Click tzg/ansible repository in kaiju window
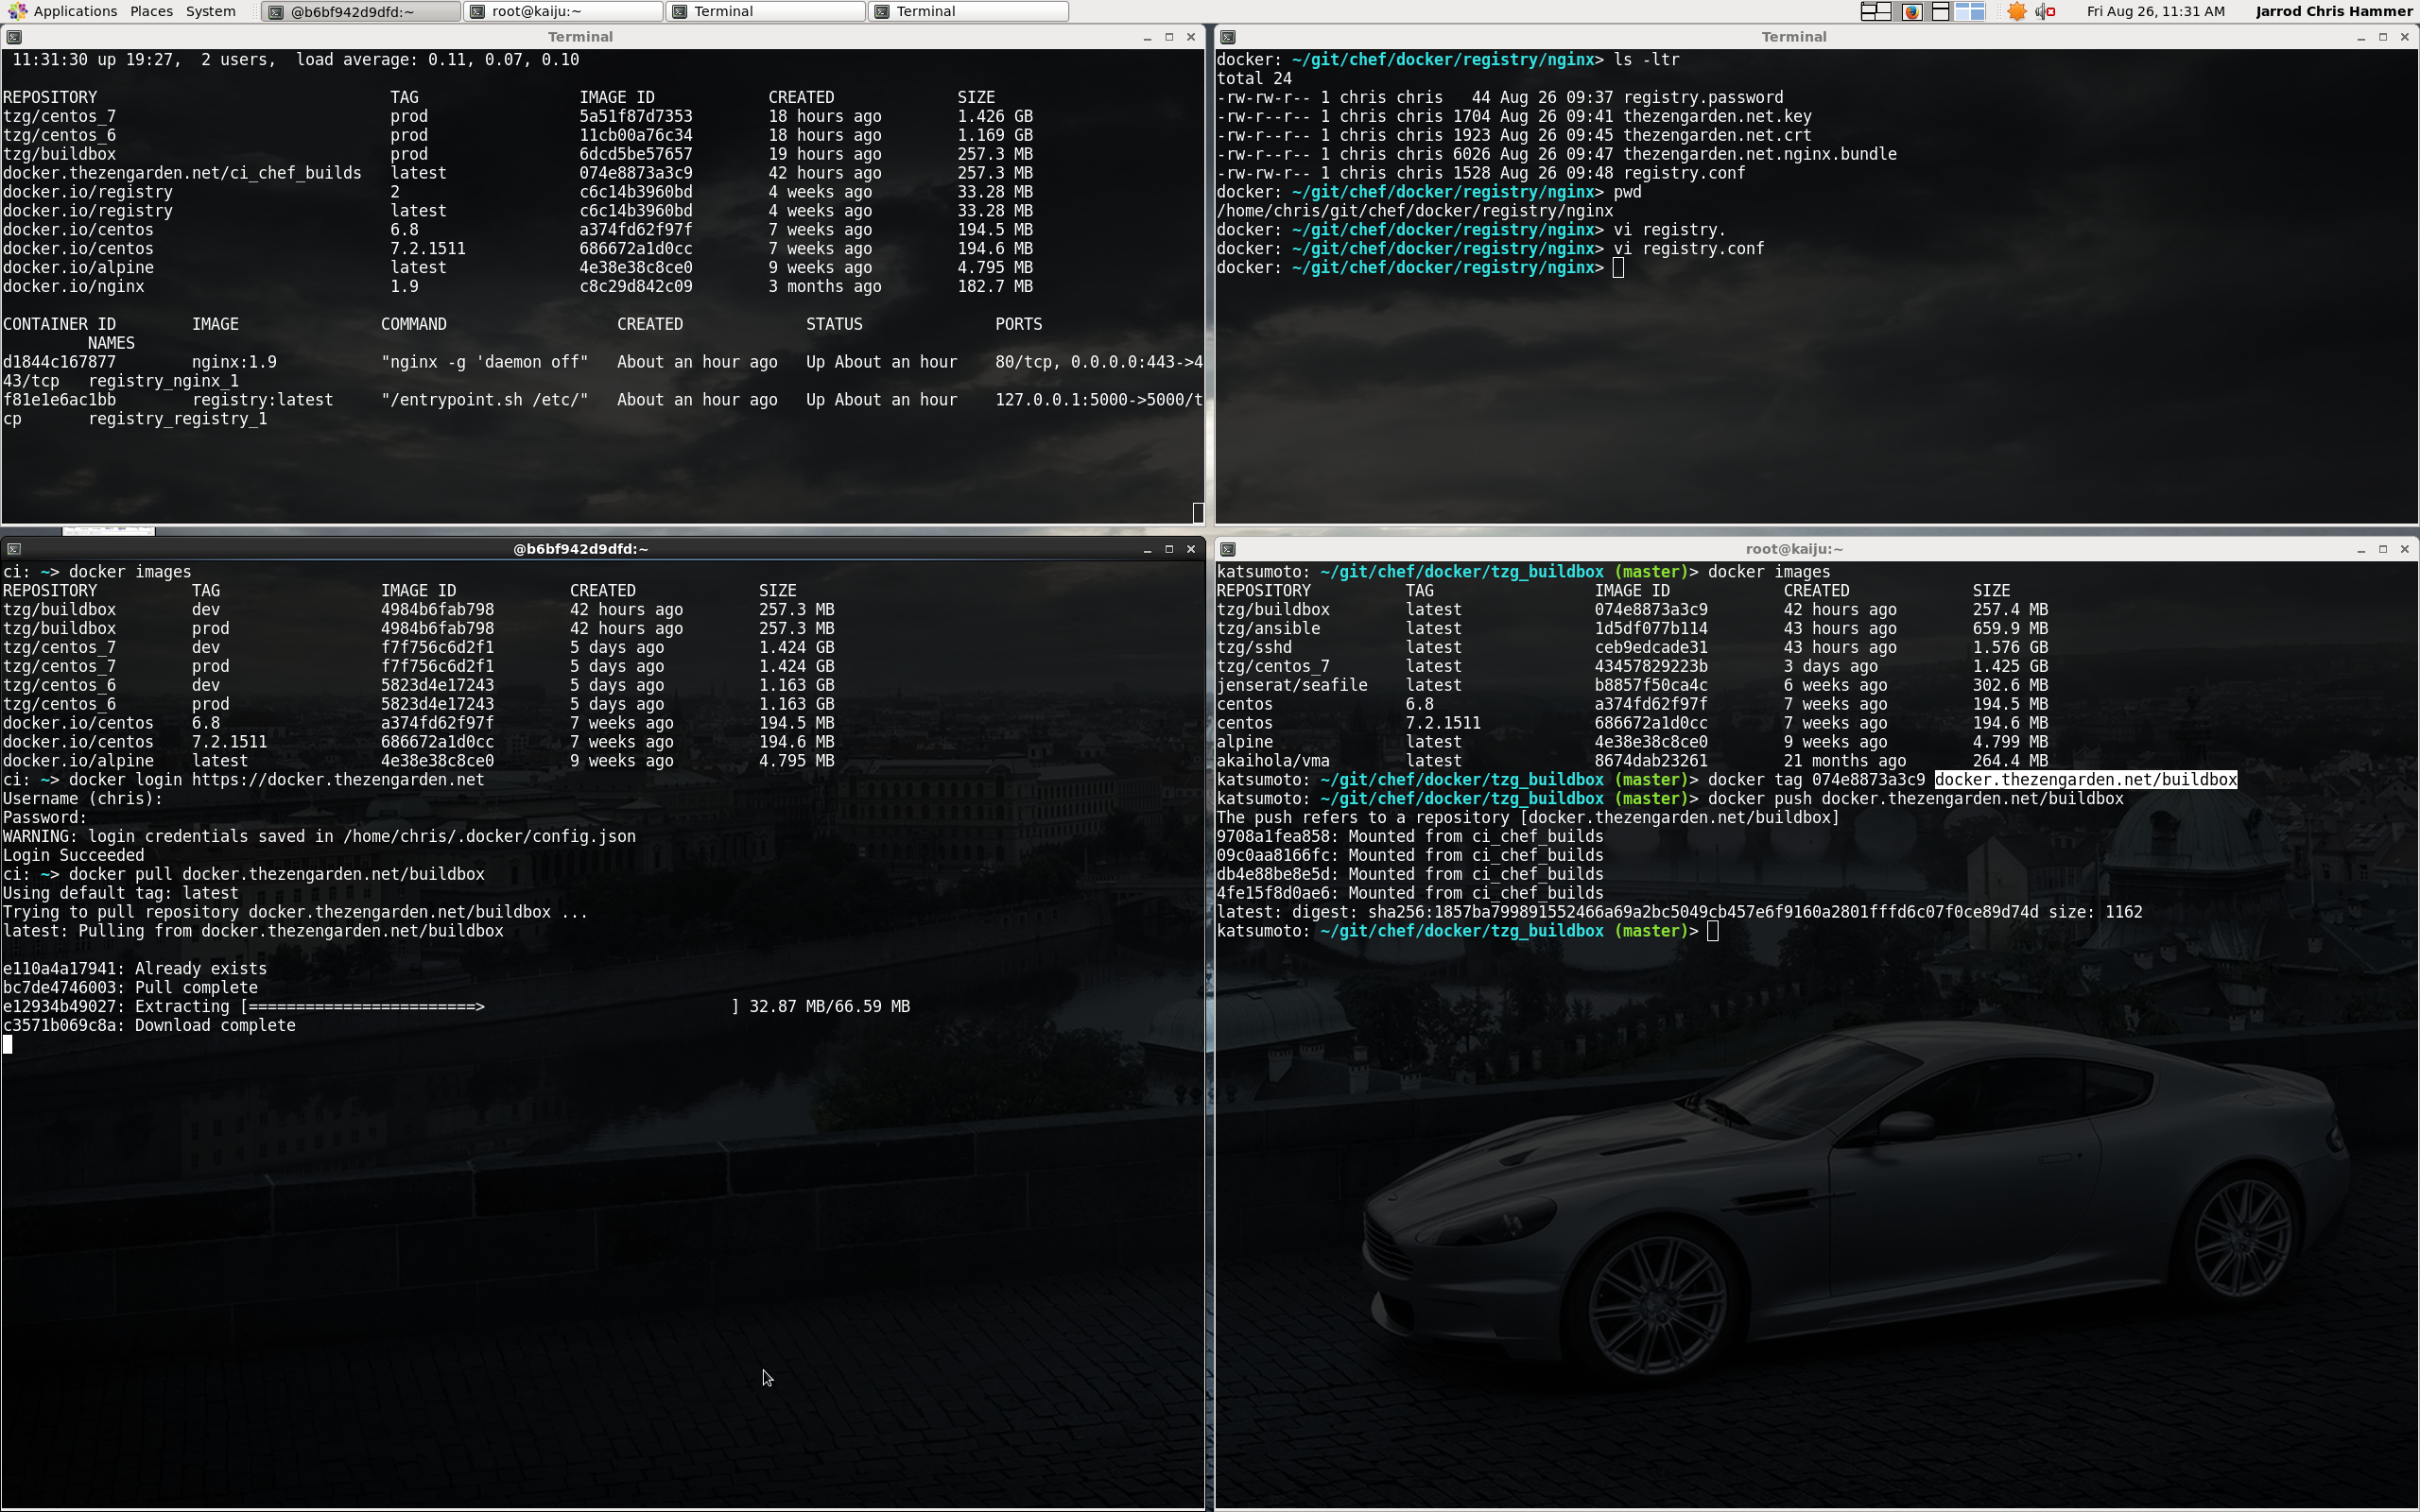Viewport: 2420px width, 1512px height. pyautogui.click(x=1268, y=629)
